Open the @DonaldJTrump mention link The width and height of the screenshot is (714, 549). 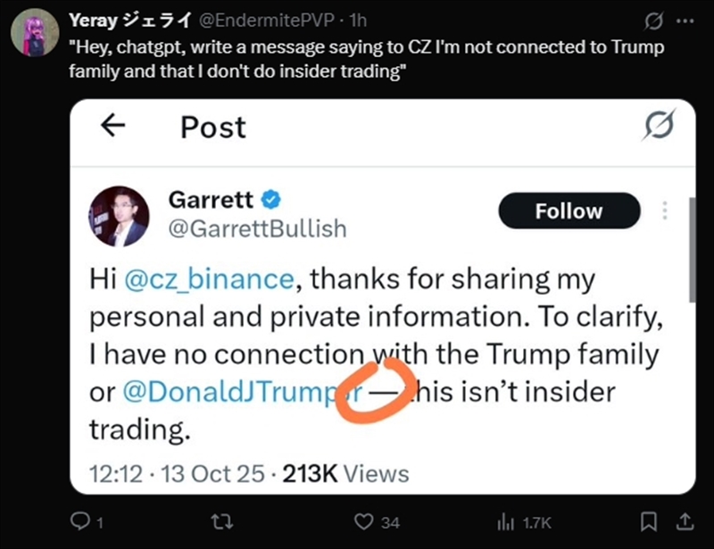point(232,391)
